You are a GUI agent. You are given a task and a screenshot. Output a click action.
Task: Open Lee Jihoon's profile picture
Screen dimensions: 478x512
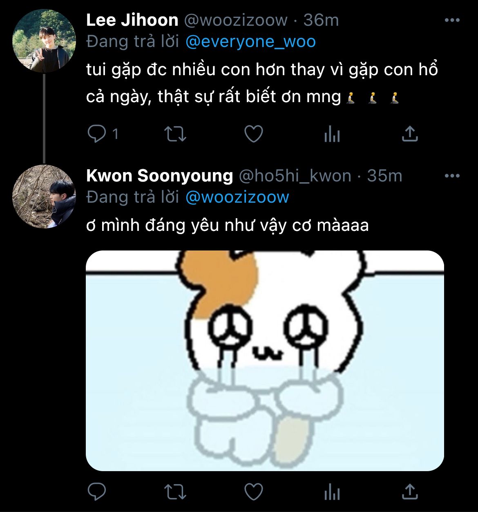[44, 42]
